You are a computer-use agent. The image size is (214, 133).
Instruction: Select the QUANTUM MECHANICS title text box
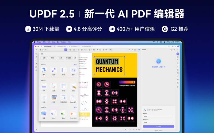point(109,65)
